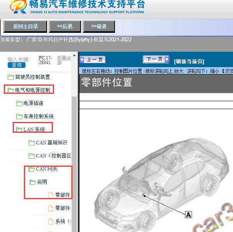Click the right arrow icon on 下一页
This screenshot has height=232, width=233.
click(167, 59)
